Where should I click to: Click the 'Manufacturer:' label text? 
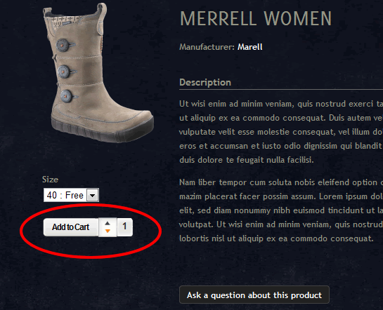(x=207, y=47)
